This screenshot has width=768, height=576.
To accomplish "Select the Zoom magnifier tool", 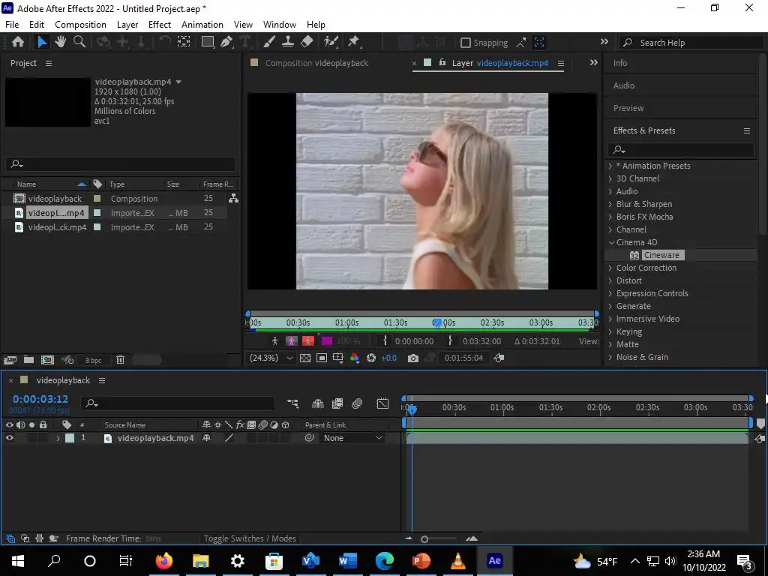I will pyautogui.click(x=79, y=42).
